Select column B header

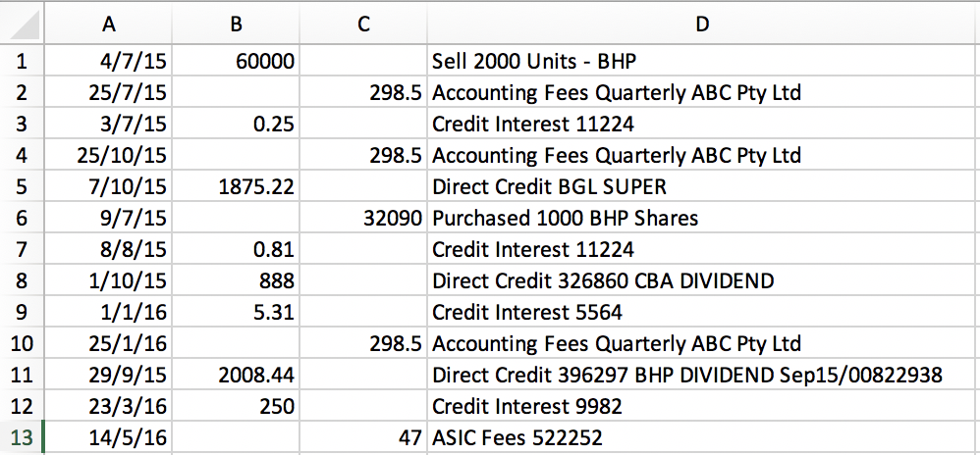coord(237,25)
